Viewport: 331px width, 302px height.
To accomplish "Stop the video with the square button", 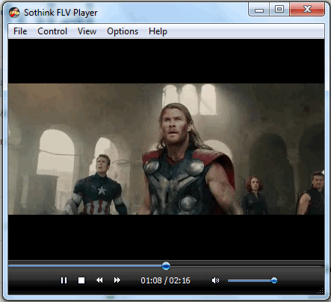I will tap(81, 280).
